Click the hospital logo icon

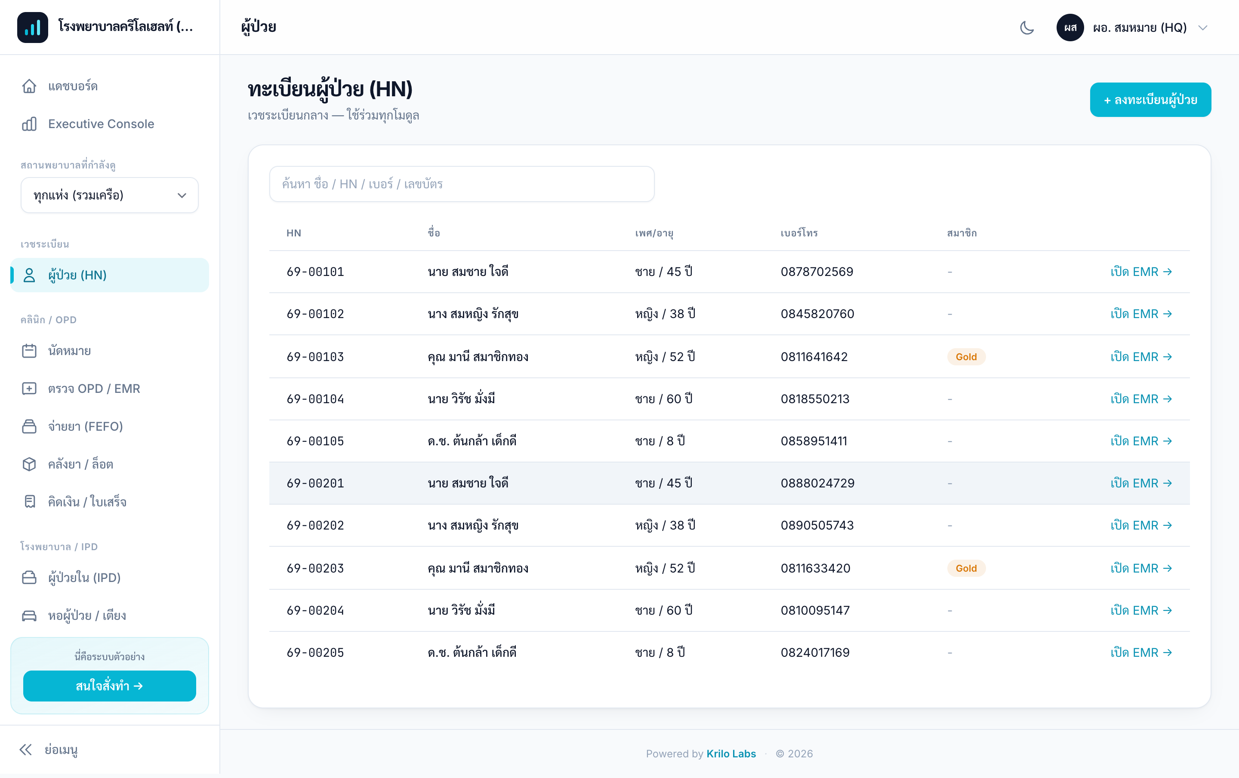(32, 27)
